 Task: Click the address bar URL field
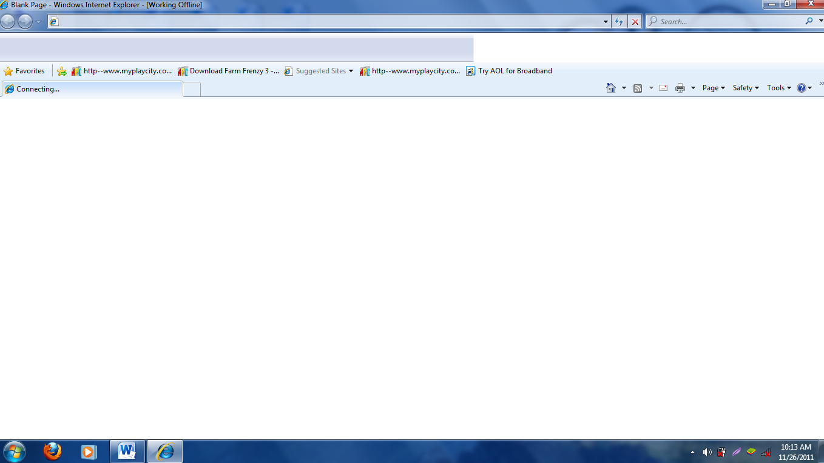(328, 22)
